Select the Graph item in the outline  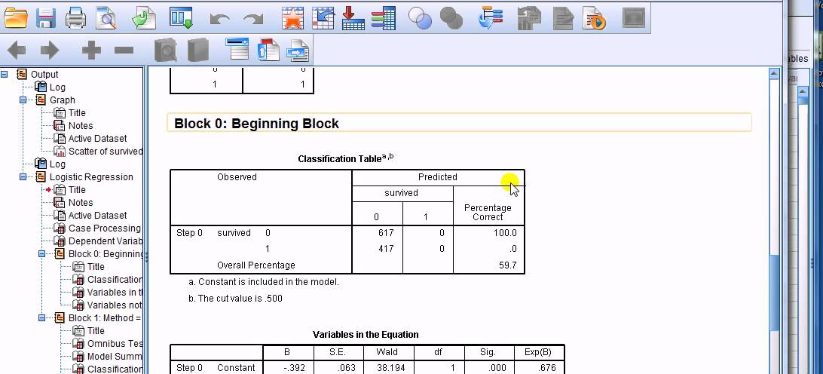[63, 100]
